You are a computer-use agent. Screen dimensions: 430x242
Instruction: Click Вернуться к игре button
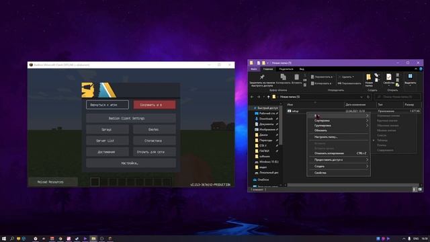click(107, 105)
